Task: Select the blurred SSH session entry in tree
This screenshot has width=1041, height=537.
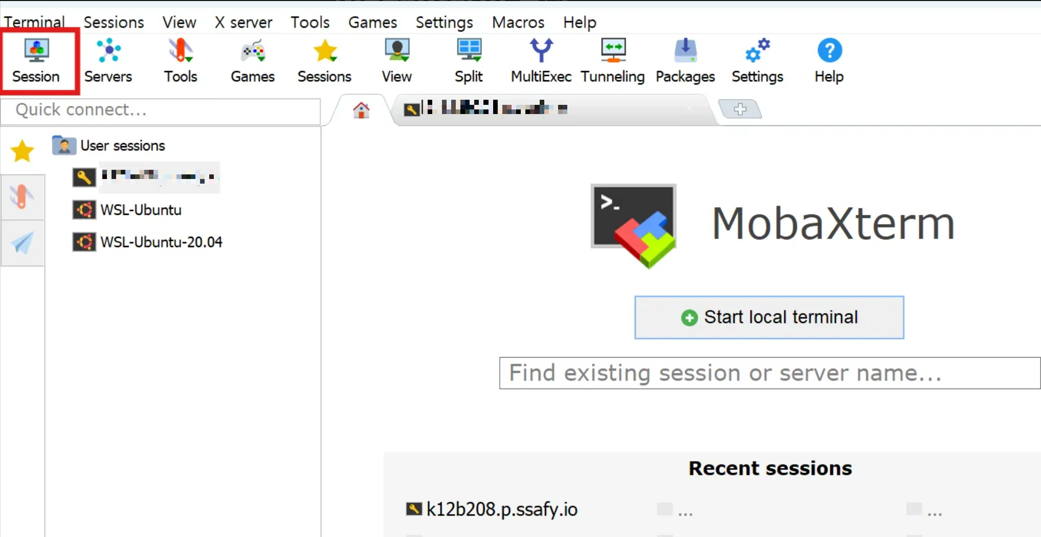Action: click(146, 177)
